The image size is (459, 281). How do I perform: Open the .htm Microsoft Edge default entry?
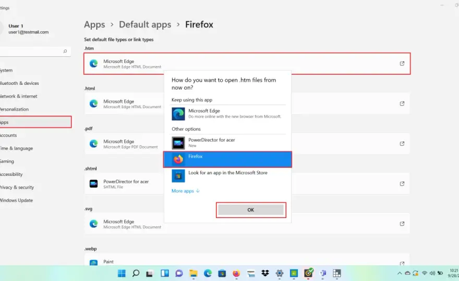[247, 63]
